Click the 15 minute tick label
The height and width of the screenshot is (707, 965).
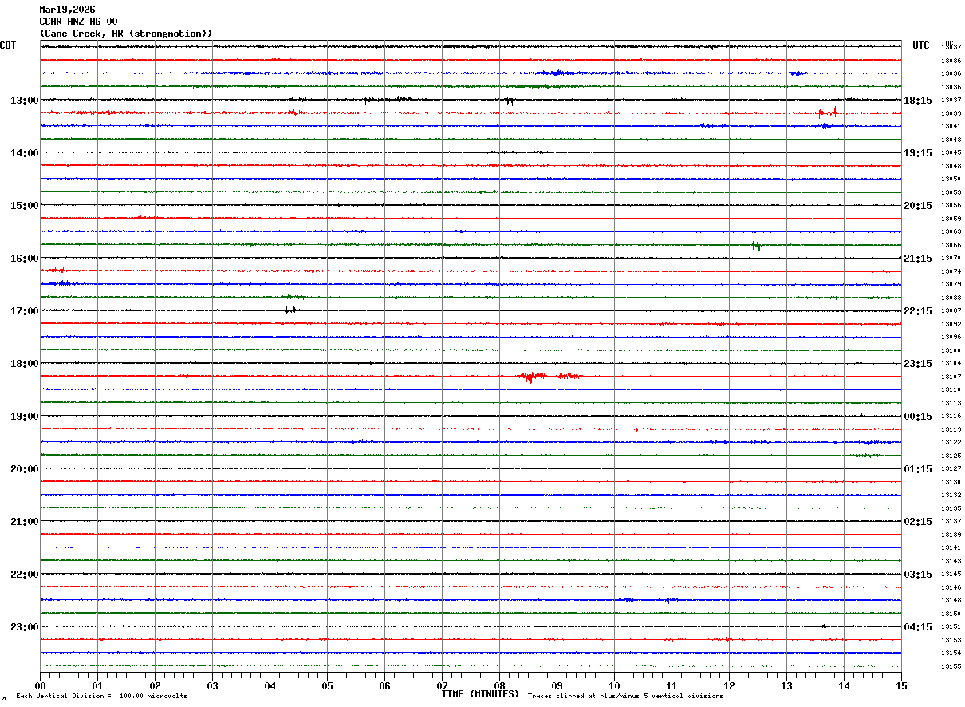point(901,685)
